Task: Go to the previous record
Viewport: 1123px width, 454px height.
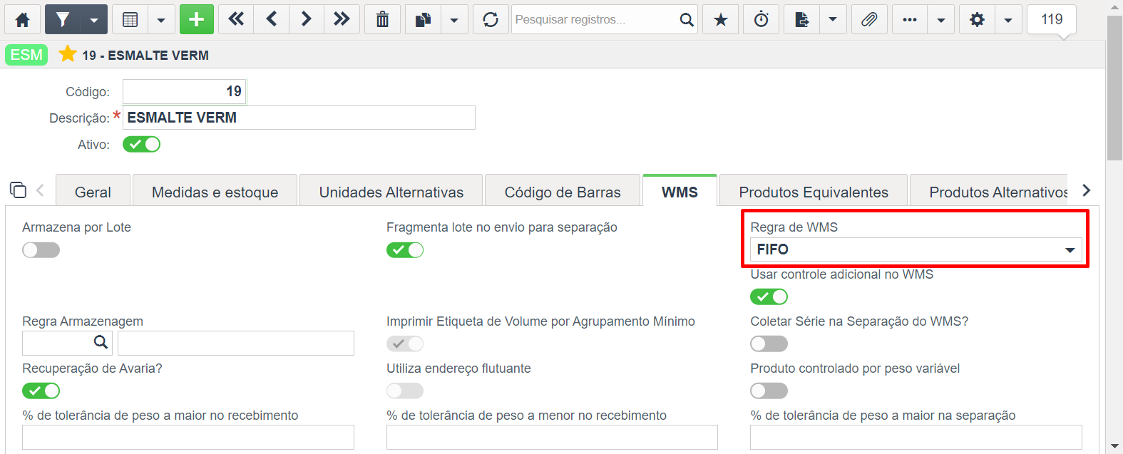Action: (x=272, y=19)
